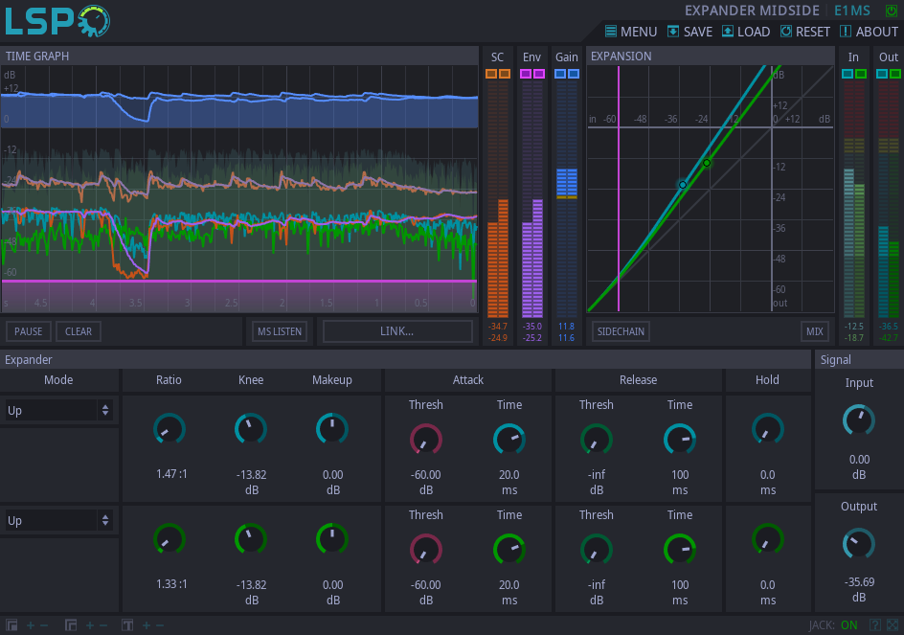
Task: Click second row Attack Thresh knob
Action: [426, 550]
